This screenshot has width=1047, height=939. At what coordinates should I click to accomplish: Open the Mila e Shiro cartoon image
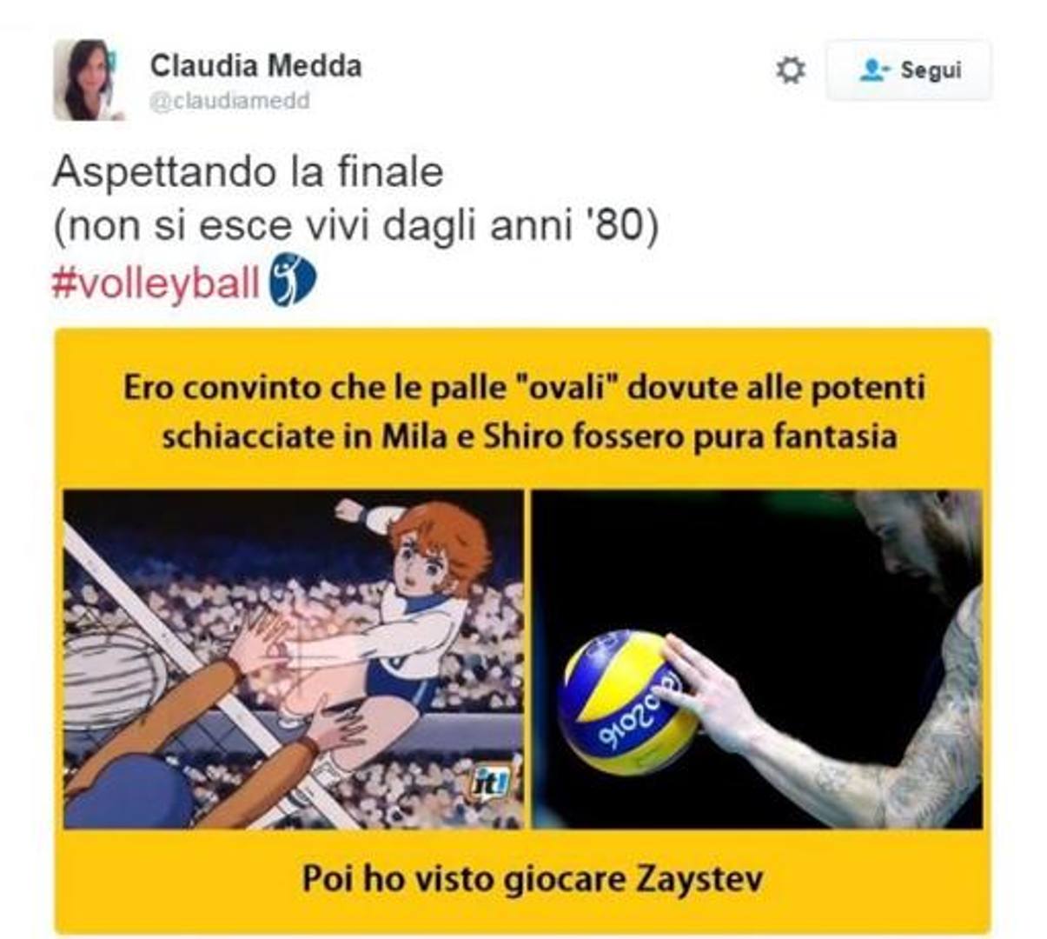click(294, 658)
